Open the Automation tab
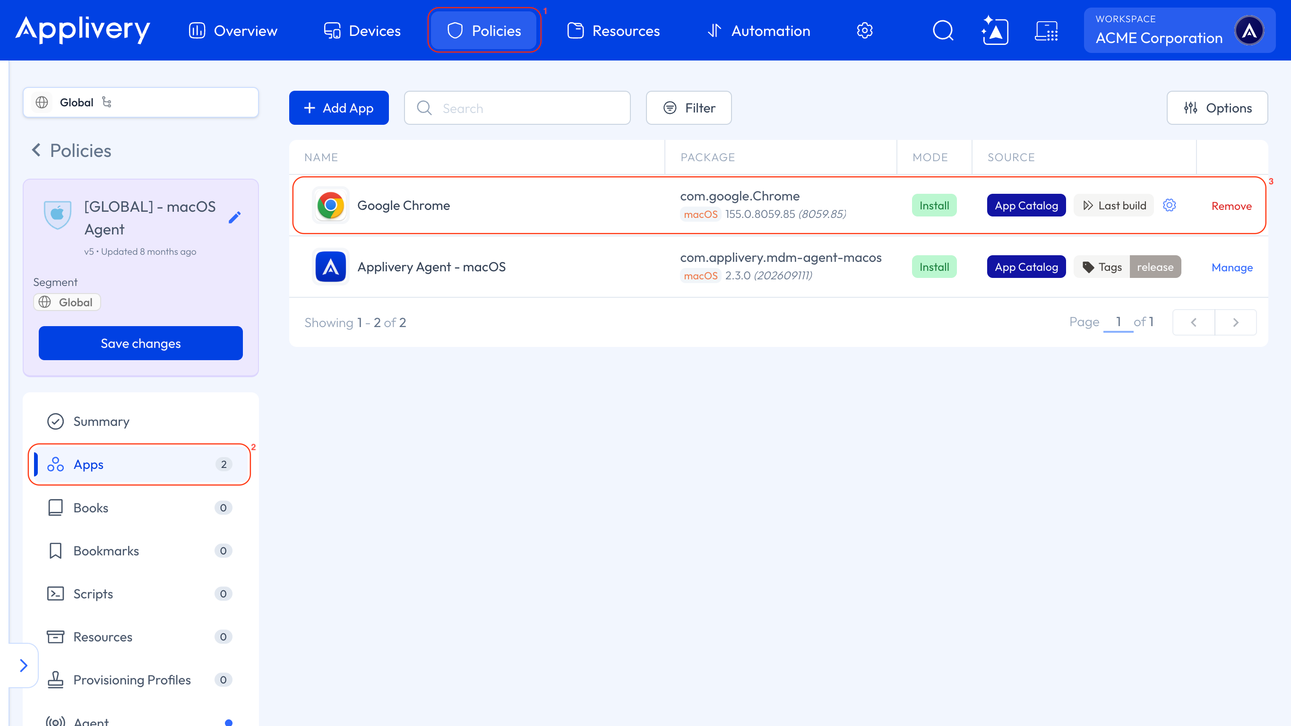 [758, 31]
